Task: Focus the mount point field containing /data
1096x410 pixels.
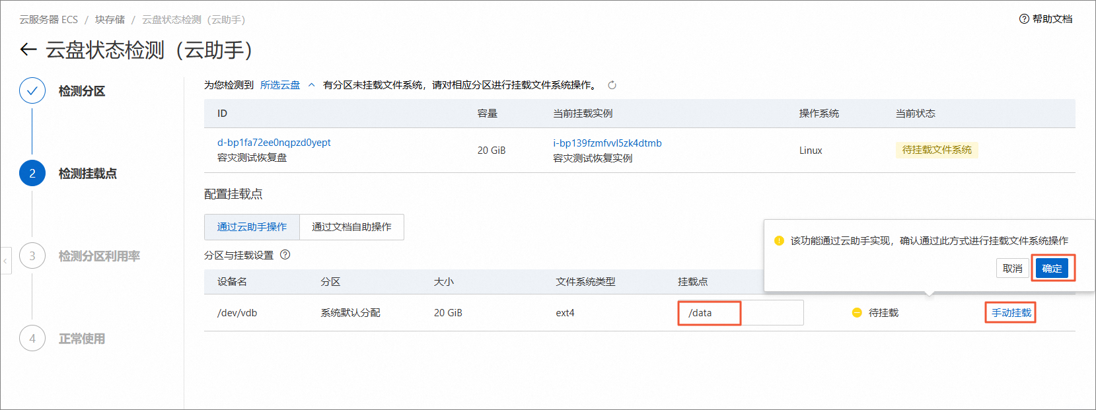Action: [741, 313]
